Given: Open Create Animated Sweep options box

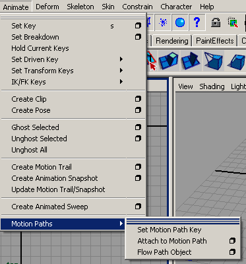Looking at the screenshot, I should click(x=138, y=207).
